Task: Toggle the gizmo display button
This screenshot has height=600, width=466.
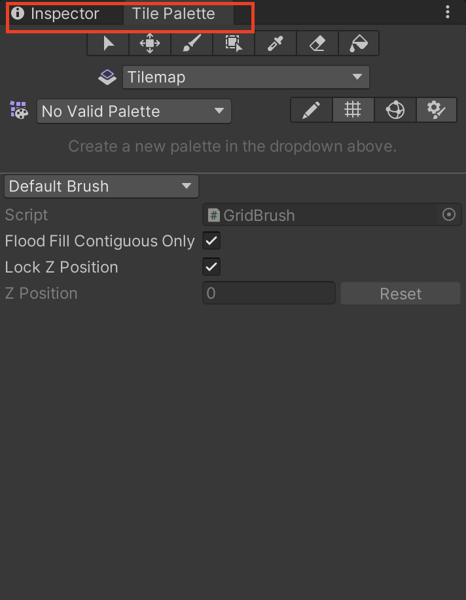Action: [x=395, y=110]
